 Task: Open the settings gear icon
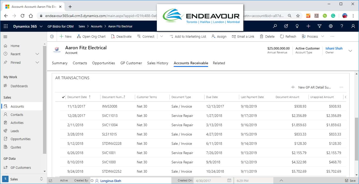coord(331,26)
